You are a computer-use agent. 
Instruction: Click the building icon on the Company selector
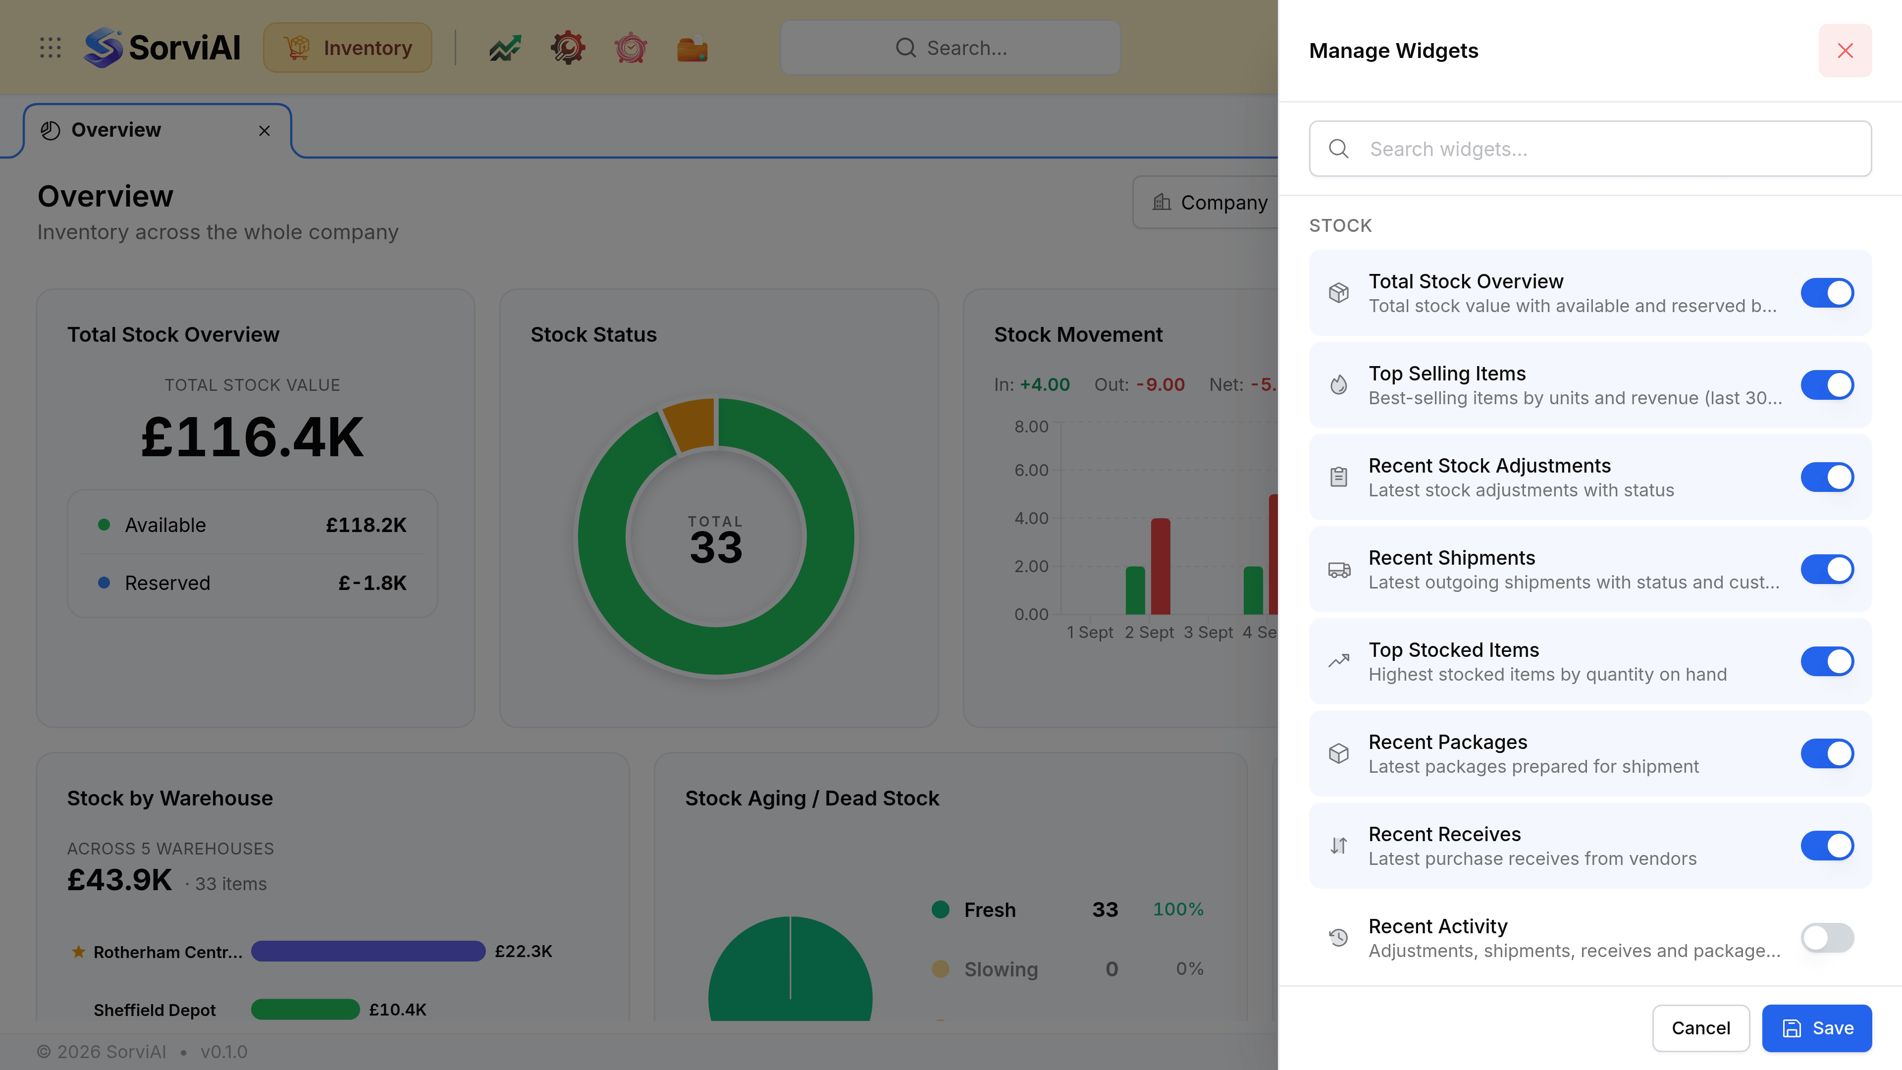pyautogui.click(x=1162, y=202)
